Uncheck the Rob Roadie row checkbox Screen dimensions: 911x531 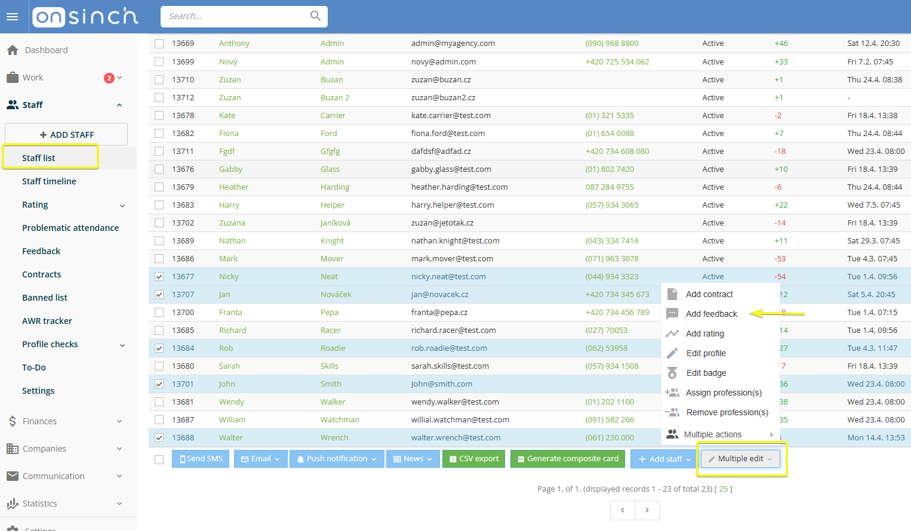(x=159, y=348)
